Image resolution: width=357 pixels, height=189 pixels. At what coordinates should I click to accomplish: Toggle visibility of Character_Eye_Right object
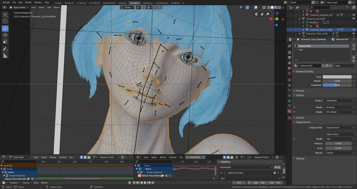[x=353, y=19]
